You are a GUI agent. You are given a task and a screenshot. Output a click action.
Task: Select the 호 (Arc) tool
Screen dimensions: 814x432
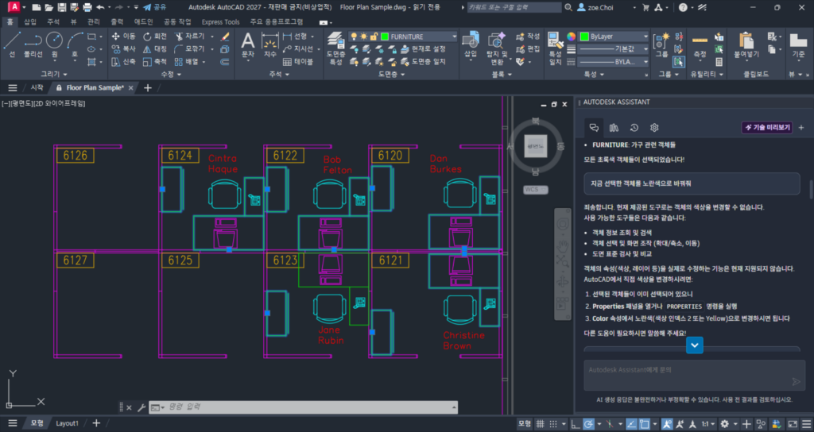click(75, 44)
